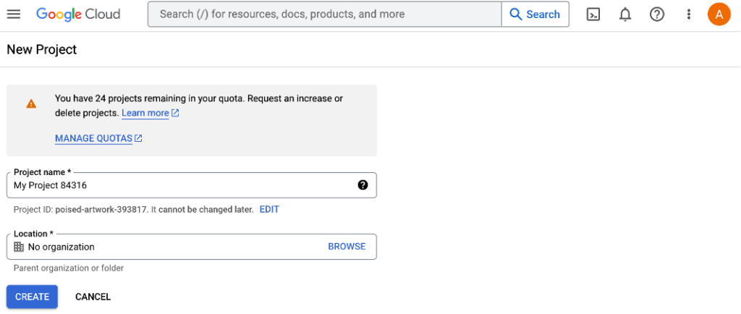Open the hamburger navigation menu
Image resolution: width=741 pixels, height=314 pixels.
pyautogui.click(x=14, y=14)
